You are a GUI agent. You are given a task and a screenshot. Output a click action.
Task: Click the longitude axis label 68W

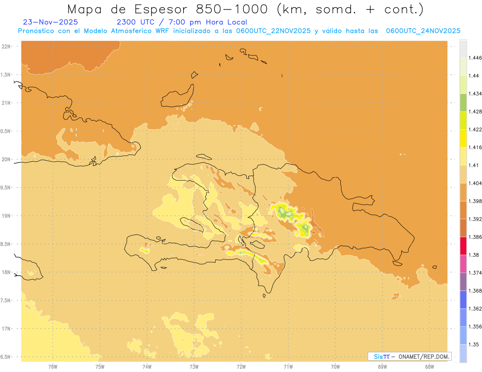pyautogui.click(x=429, y=366)
